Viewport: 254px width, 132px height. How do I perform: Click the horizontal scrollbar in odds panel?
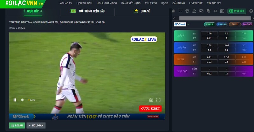[215, 18]
